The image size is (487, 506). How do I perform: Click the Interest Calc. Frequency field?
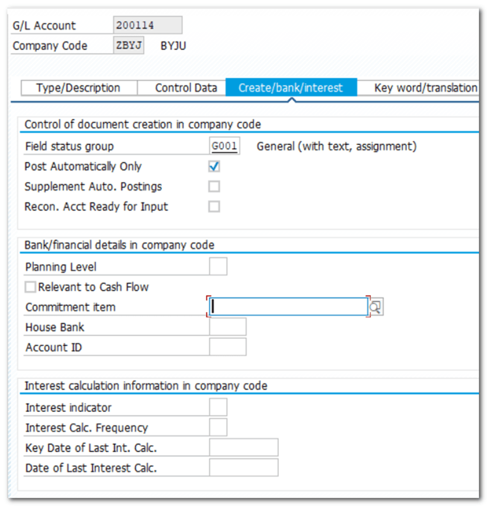click(x=218, y=428)
